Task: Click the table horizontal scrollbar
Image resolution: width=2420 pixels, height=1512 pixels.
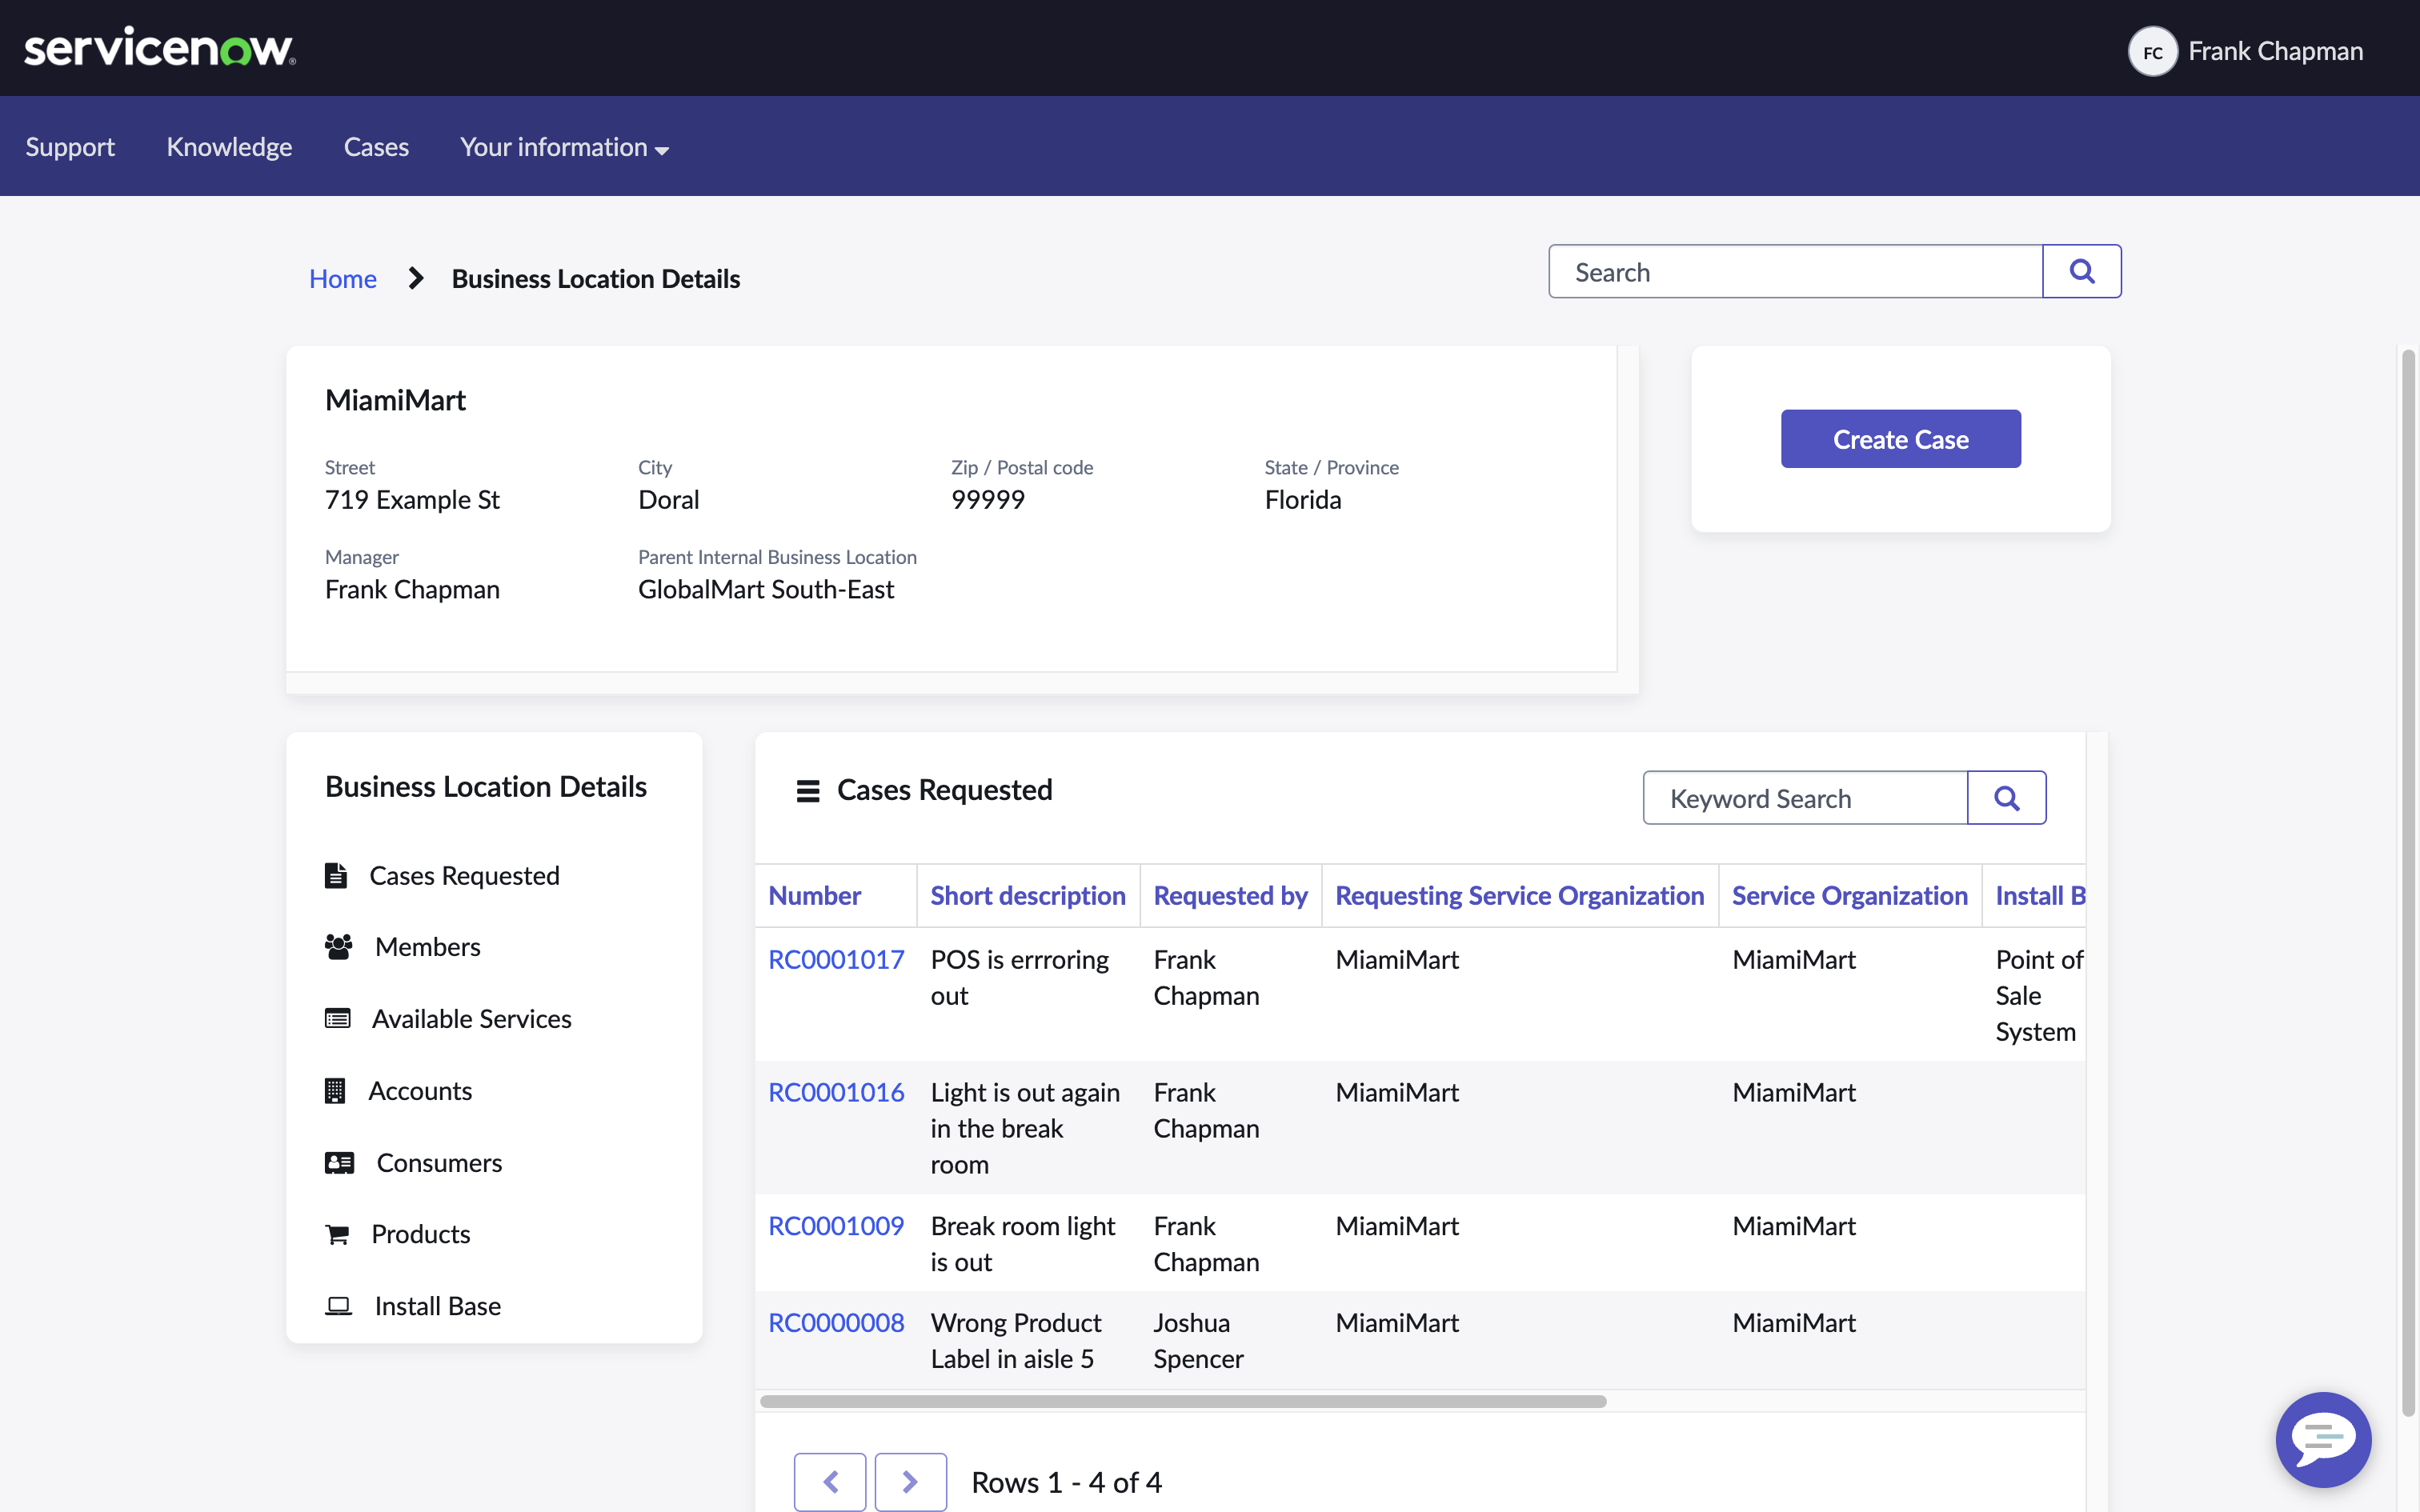Action: coord(1183,1401)
